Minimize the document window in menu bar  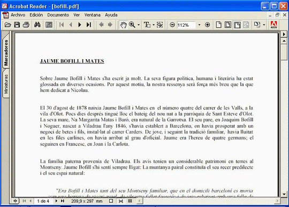[x=270, y=15]
